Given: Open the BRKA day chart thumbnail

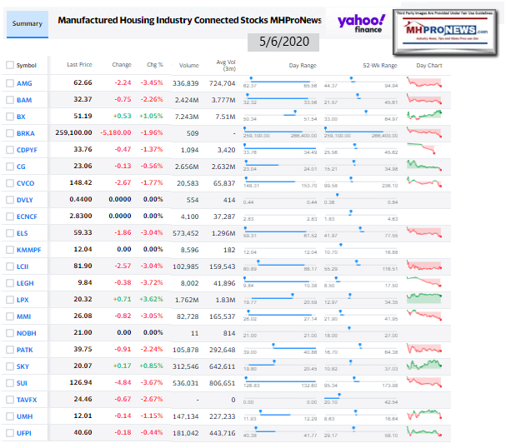Looking at the screenshot, I should pos(425,132).
